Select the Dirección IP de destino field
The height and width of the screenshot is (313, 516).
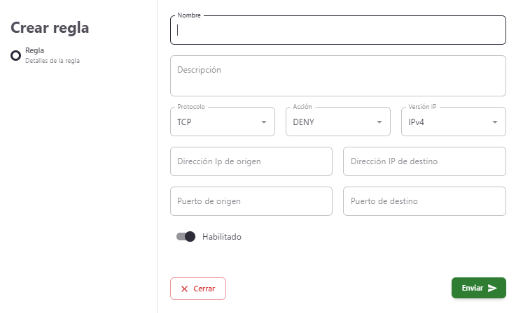pos(424,161)
